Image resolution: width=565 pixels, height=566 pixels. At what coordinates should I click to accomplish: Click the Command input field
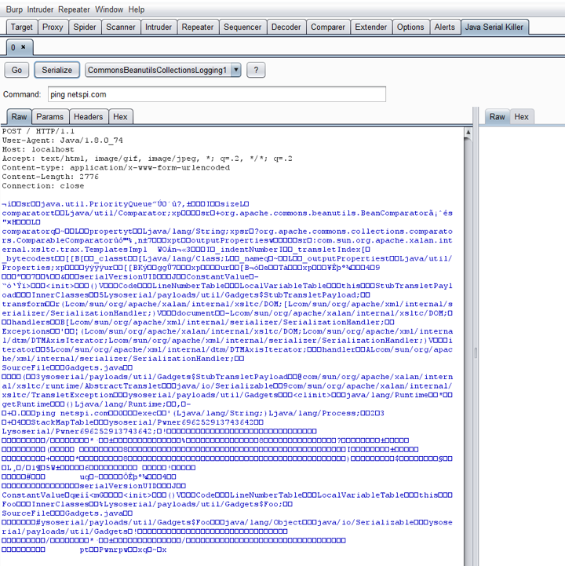pos(216,94)
